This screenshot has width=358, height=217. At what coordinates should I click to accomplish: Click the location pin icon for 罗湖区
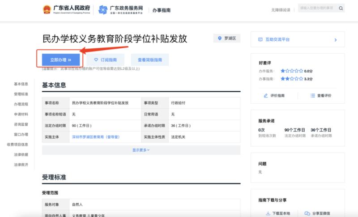click(x=220, y=38)
